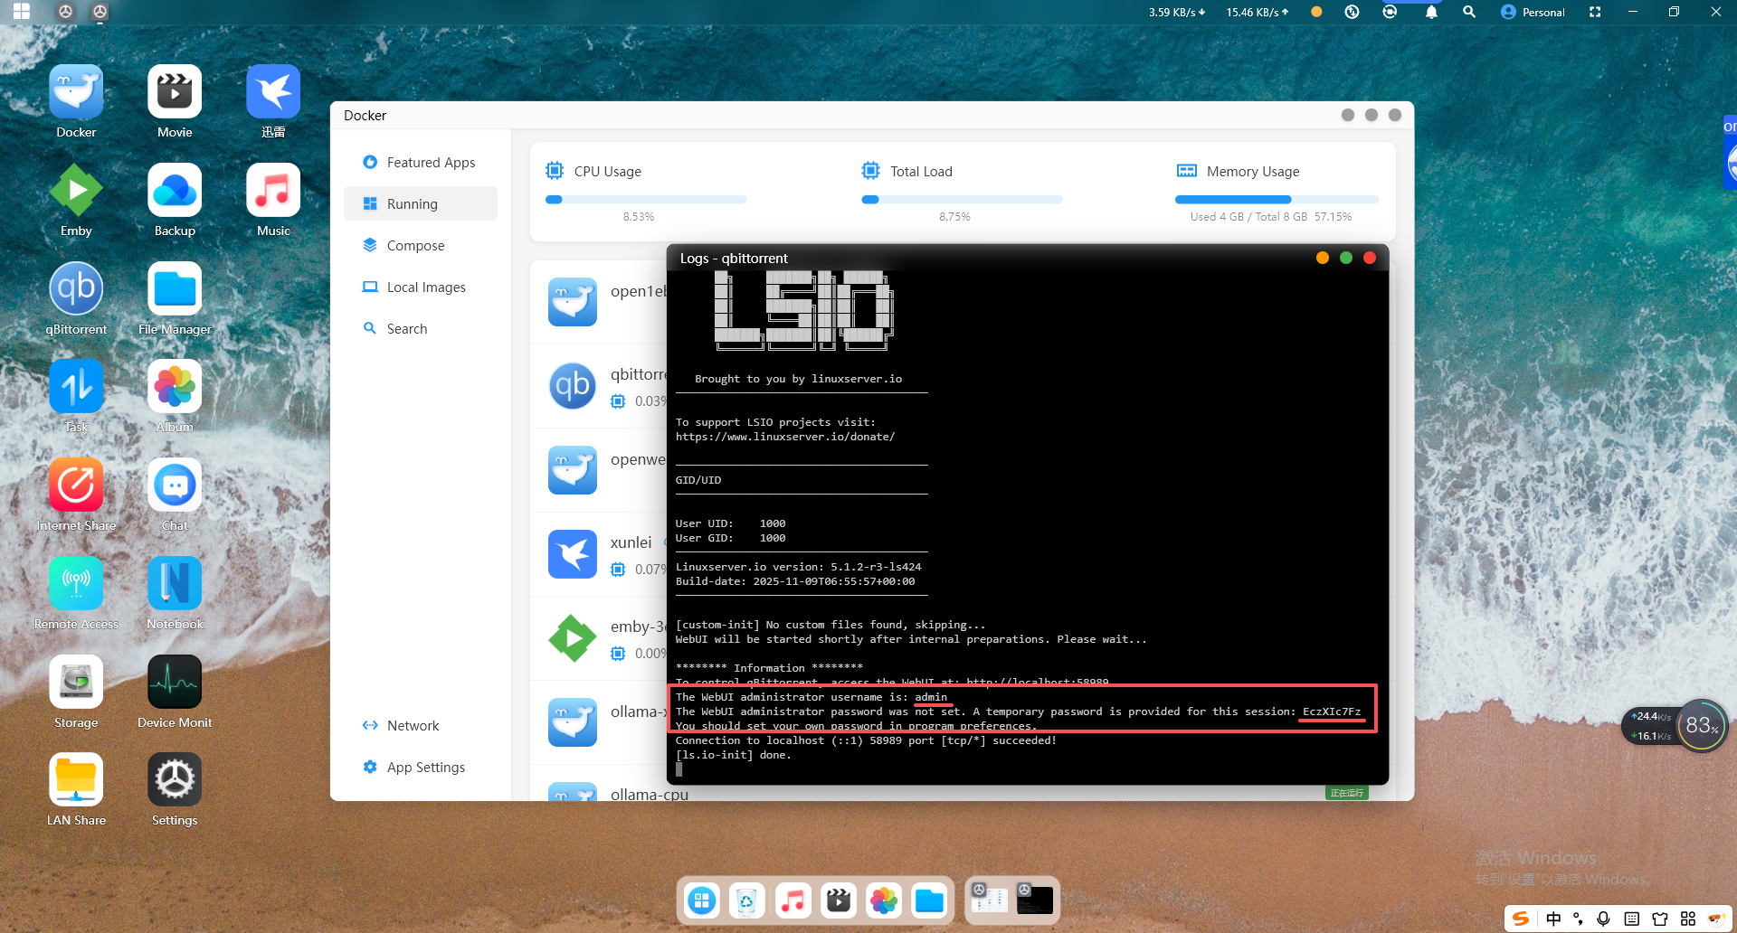The image size is (1737, 933).
Task: Open the Storage desktop icon
Action: pos(76,683)
